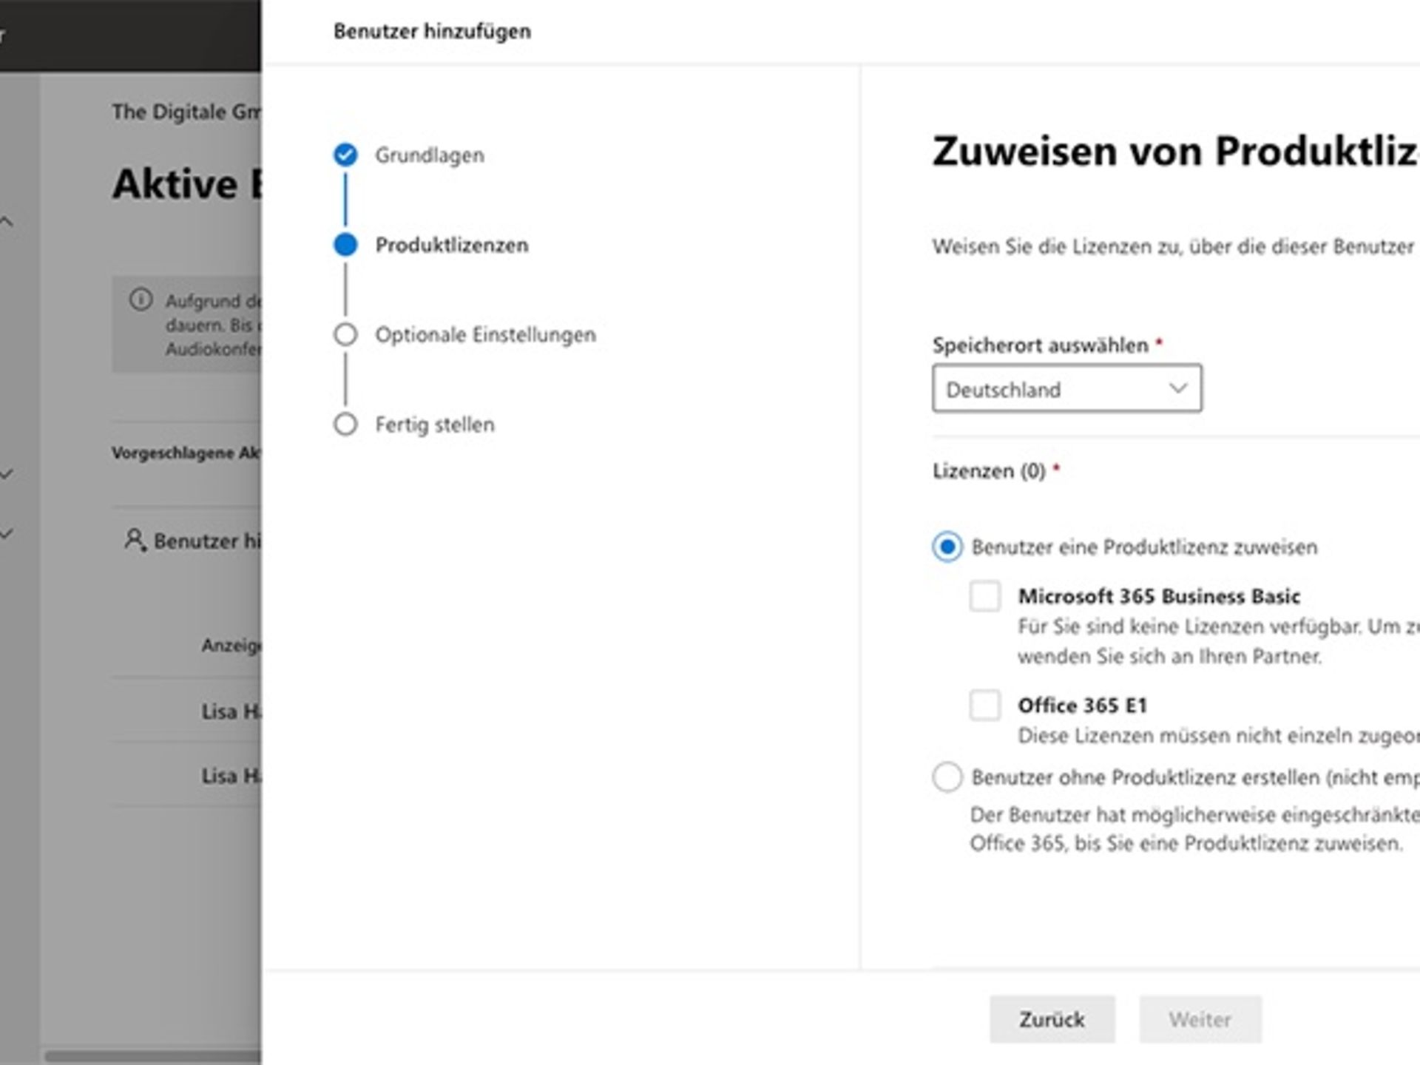1420x1065 pixels.
Task: Check the Office 365 E1 license checkbox
Action: tap(986, 706)
